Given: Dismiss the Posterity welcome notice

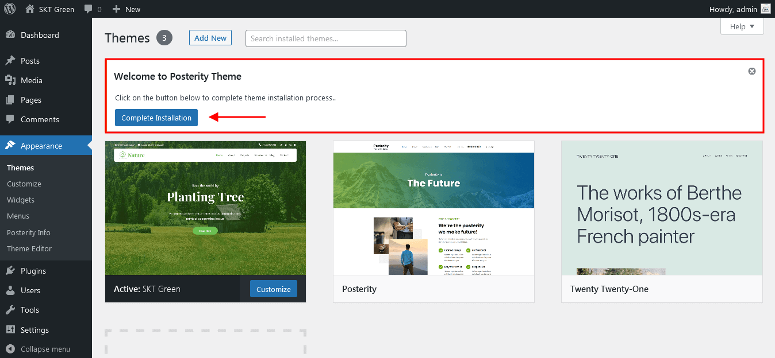Looking at the screenshot, I should 752,71.
